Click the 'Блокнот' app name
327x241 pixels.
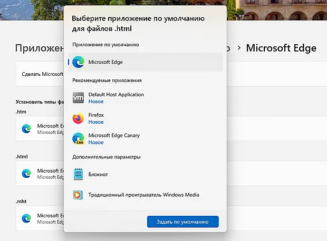pos(98,174)
